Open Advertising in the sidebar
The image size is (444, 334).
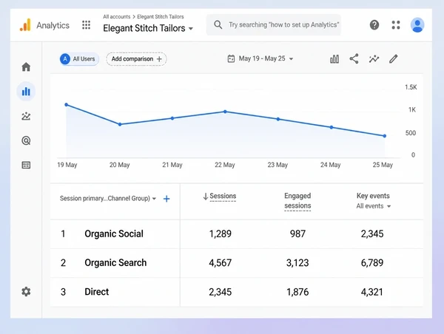click(x=26, y=140)
